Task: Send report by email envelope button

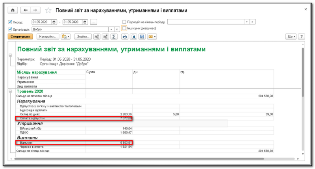Action: click(152, 37)
